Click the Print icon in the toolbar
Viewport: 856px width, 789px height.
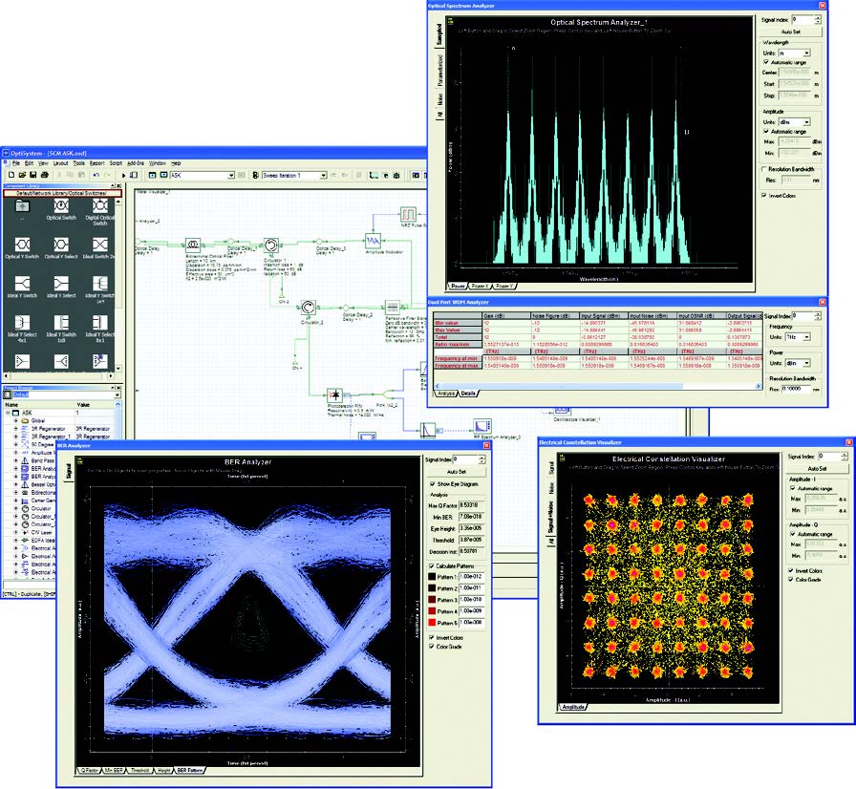pyautogui.click(x=46, y=175)
